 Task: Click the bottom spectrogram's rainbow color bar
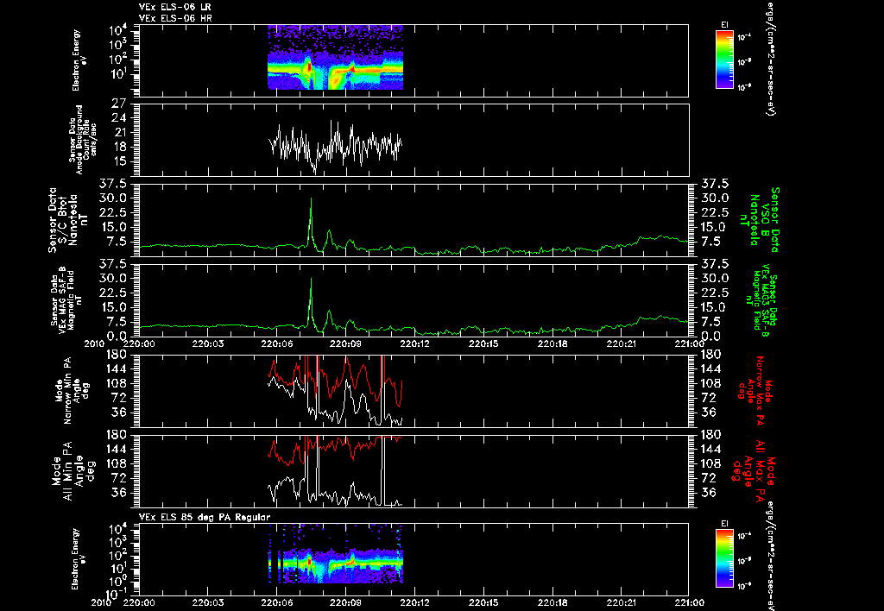(724, 559)
